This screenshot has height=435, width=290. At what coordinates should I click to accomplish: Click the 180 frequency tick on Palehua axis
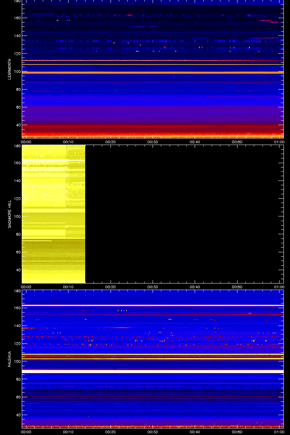[17, 291]
